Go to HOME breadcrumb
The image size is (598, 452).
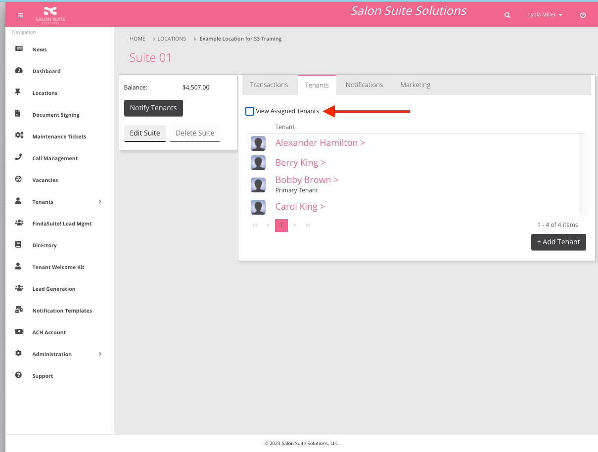(138, 39)
